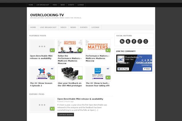Image resolution: width=182 pixels, height=121 pixels.
Task: Click comment badge on Editors' Picks thumbnail
Action: click(x=52, y=109)
